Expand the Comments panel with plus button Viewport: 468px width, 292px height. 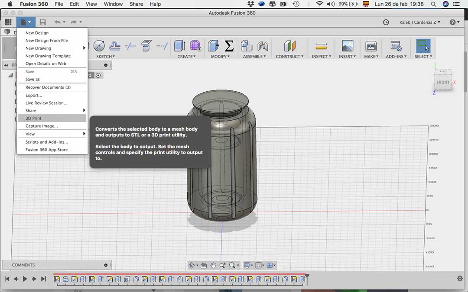[106, 265]
